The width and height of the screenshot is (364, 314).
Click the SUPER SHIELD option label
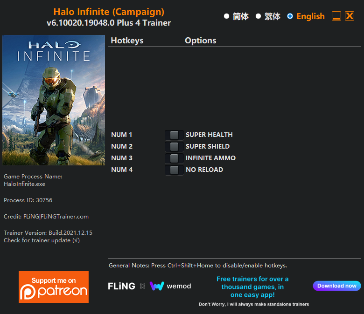(x=208, y=146)
